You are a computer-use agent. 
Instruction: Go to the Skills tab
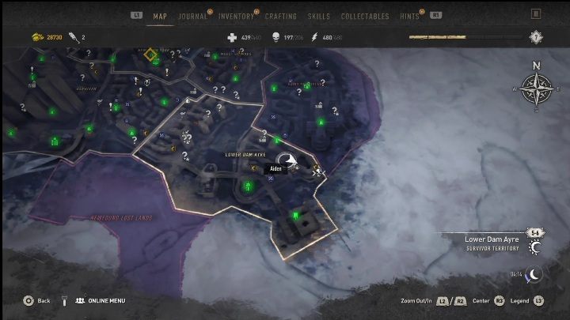(x=319, y=17)
